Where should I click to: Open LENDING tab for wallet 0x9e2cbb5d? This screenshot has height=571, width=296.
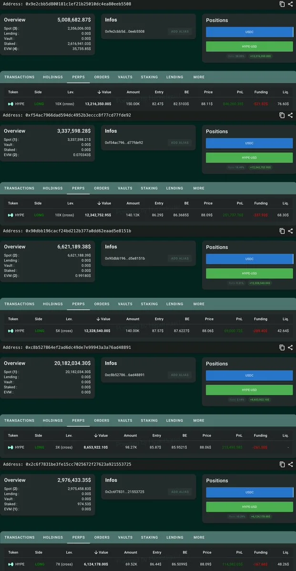coord(175,77)
